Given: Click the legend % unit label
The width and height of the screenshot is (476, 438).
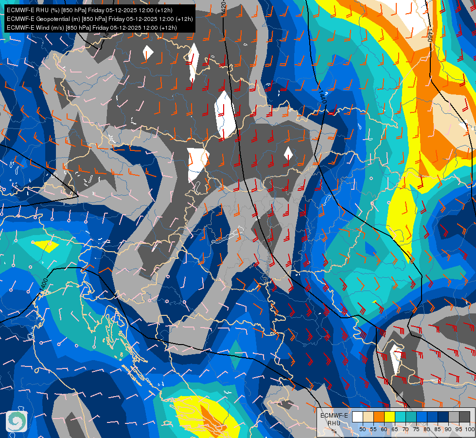Looking at the screenshot, I should tap(334, 431).
